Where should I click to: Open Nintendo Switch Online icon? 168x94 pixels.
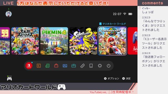[x=29, y=66]
